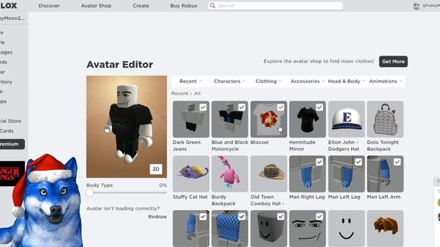Viewport: 440px width, 247px height.
Task: Open the Buy Robux page
Action: point(184,5)
